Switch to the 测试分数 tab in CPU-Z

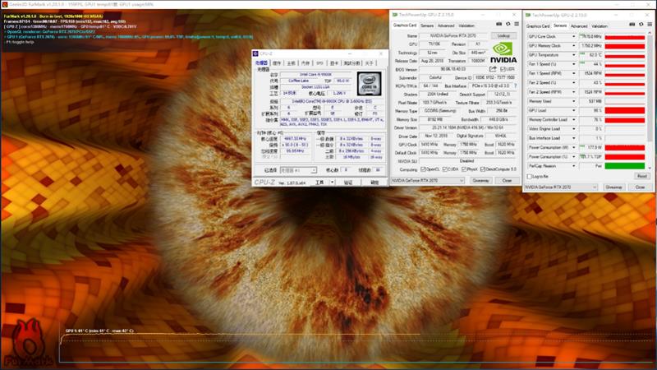tap(351, 63)
